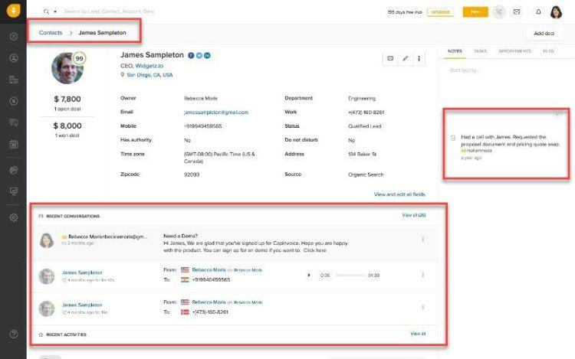
Task: Open the Deals dollar icon in the sidebar
Action: [x=14, y=101]
